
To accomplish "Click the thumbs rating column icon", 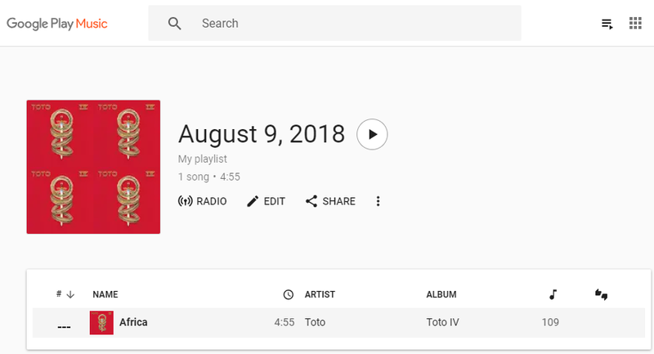I will [601, 294].
